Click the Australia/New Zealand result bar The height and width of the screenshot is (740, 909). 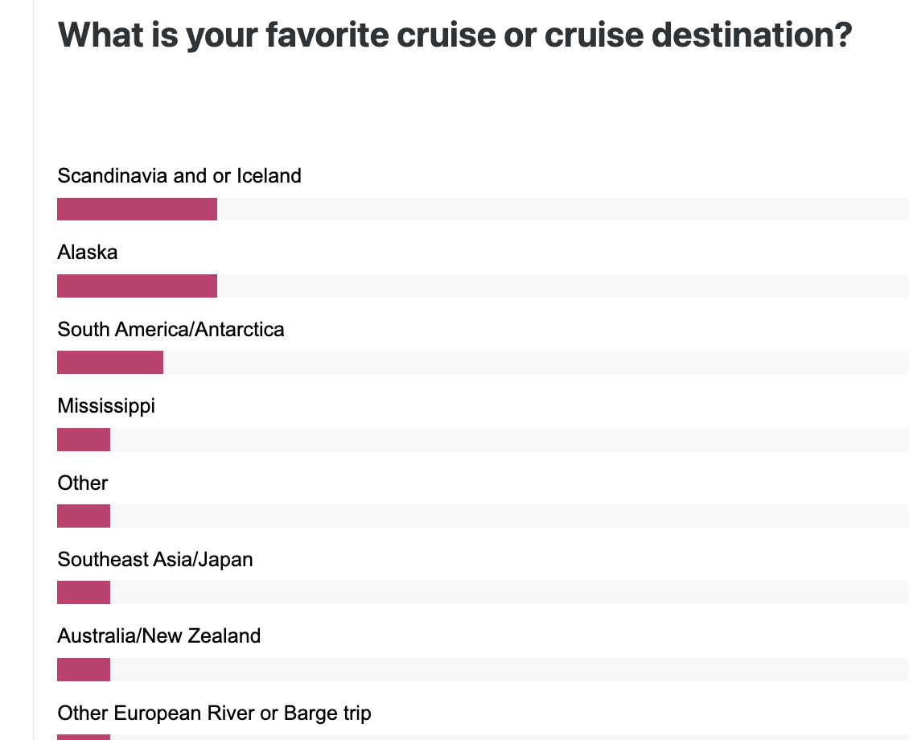84,669
